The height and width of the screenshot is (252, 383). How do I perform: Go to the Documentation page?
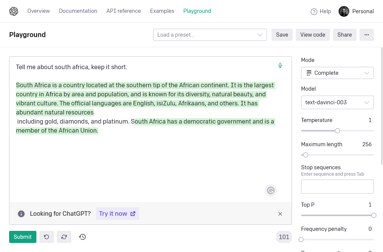78,11
